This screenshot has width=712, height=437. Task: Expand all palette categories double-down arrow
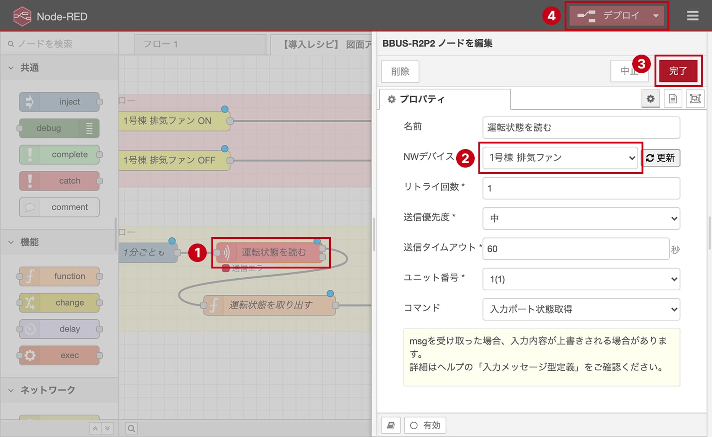tap(108, 429)
